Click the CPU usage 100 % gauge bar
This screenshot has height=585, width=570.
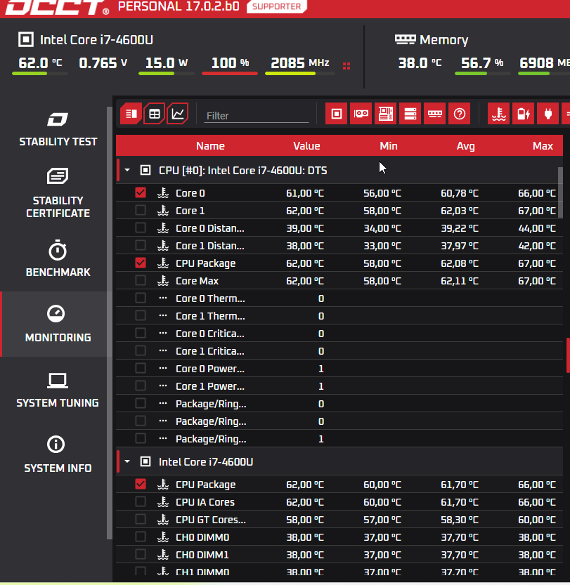[x=230, y=74]
